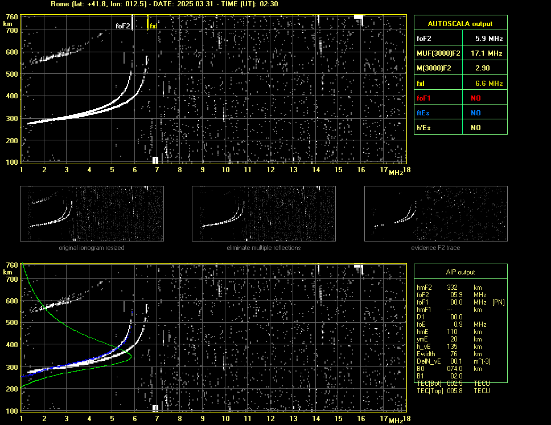Image resolution: width=551 pixels, height=425 pixels.
Task: Open the 'original ionogram resized' thumbnail
Action: (x=92, y=214)
